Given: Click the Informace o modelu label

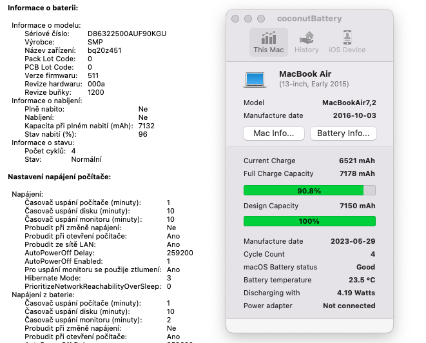Looking at the screenshot, I should coord(46,25).
